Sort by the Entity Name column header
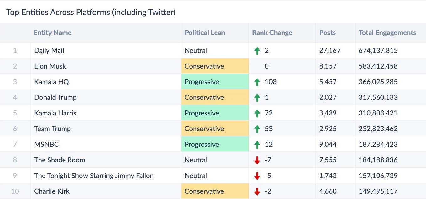The image size is (426, 199). pos(53,33)
